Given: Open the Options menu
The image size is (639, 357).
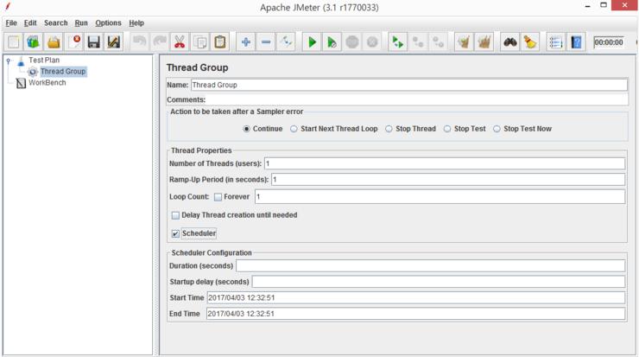Looking at the screenshot, I should (108, 22).
